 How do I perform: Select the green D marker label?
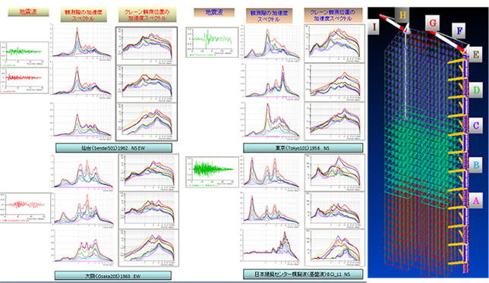(x=476, y=90)
